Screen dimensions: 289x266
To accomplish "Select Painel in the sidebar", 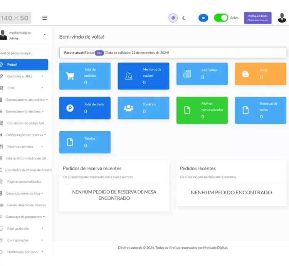I will 24,64.
